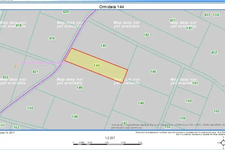The width and height of the screenshot is (225, 150).
Task: Select parcel 432 on the map
Action: click(214, 53)
